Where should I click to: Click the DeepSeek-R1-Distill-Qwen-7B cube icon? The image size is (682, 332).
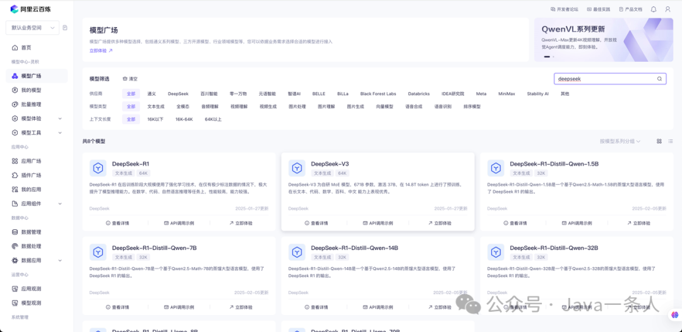98,252
